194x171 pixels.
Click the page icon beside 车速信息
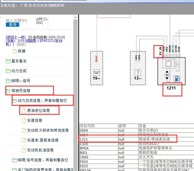tap(24, 121)
